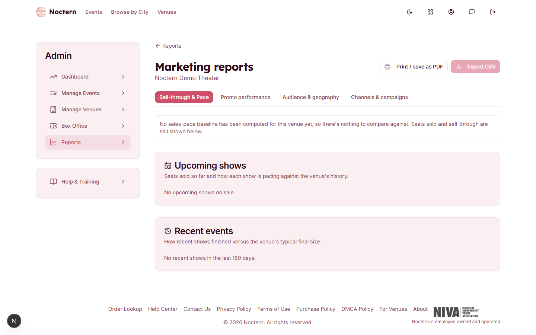Expand the Manage Events chevron
Viewport: 536px width, 335px height.
point(123,93)
